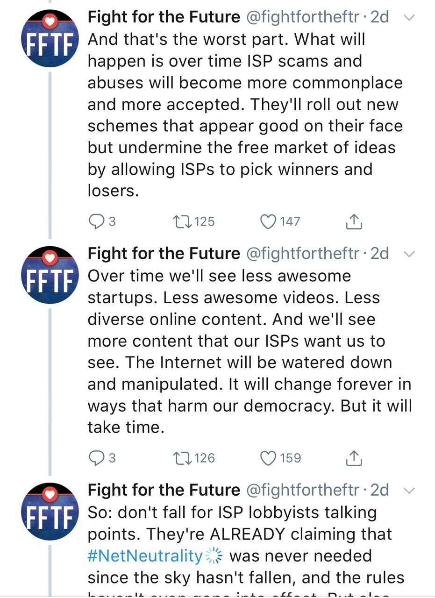Open the #NetNeutrality hashtag link
This screenshot has height=598, width=435.
[145, 556]
